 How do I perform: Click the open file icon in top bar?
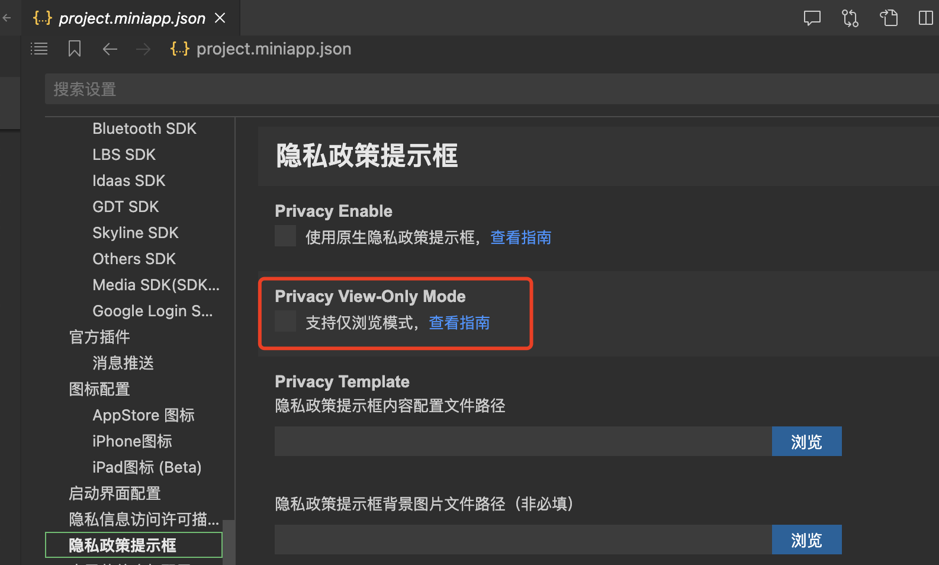coord(888,18)
